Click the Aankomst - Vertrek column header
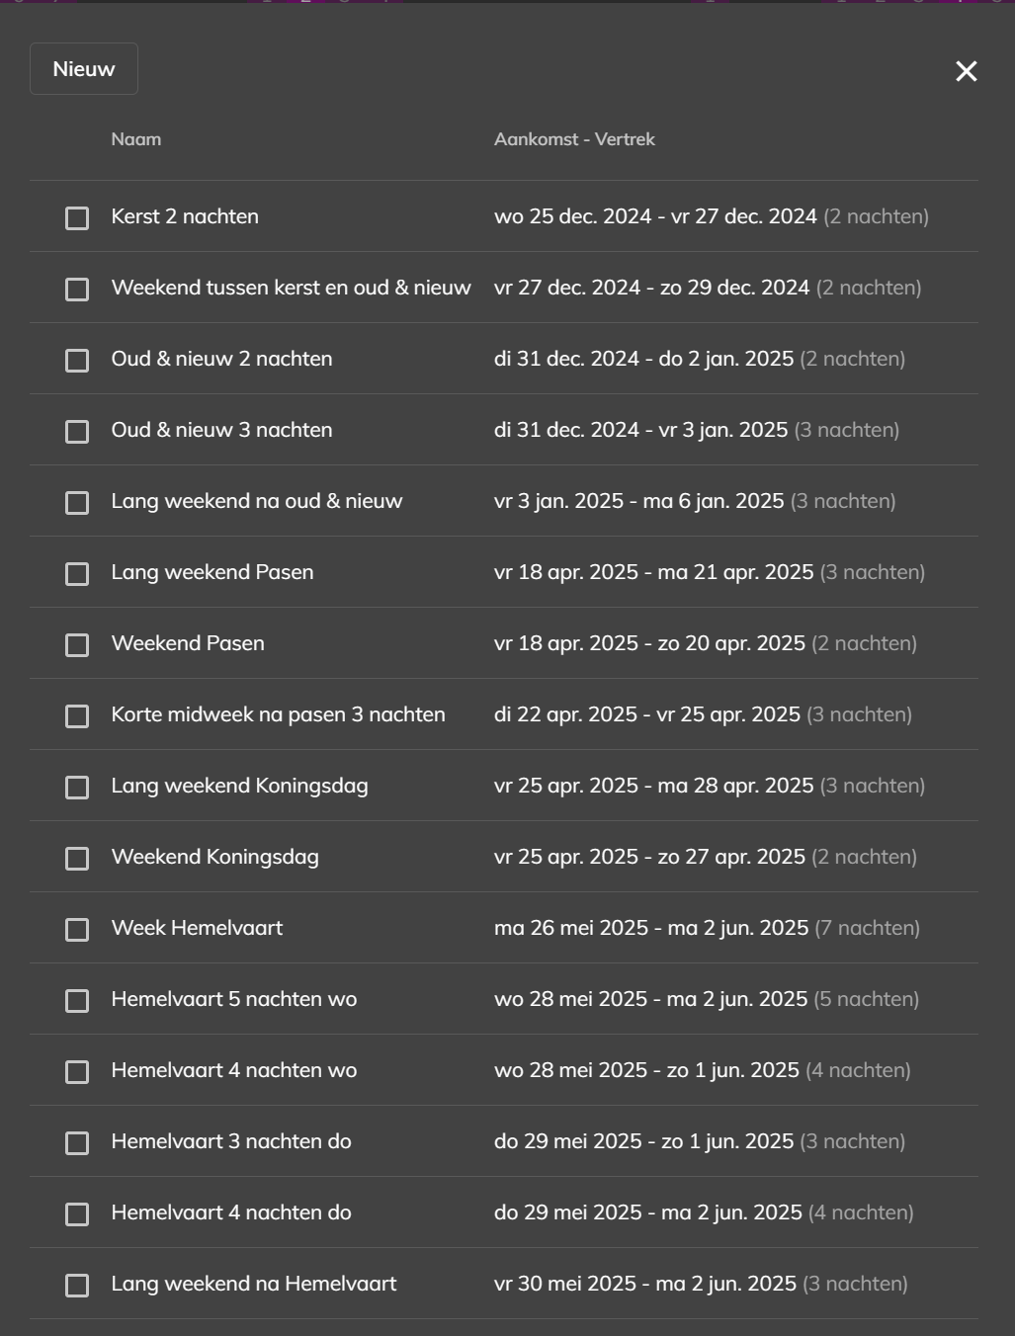This screenshot has width=1015, height=1336. (x=574, y=139)
